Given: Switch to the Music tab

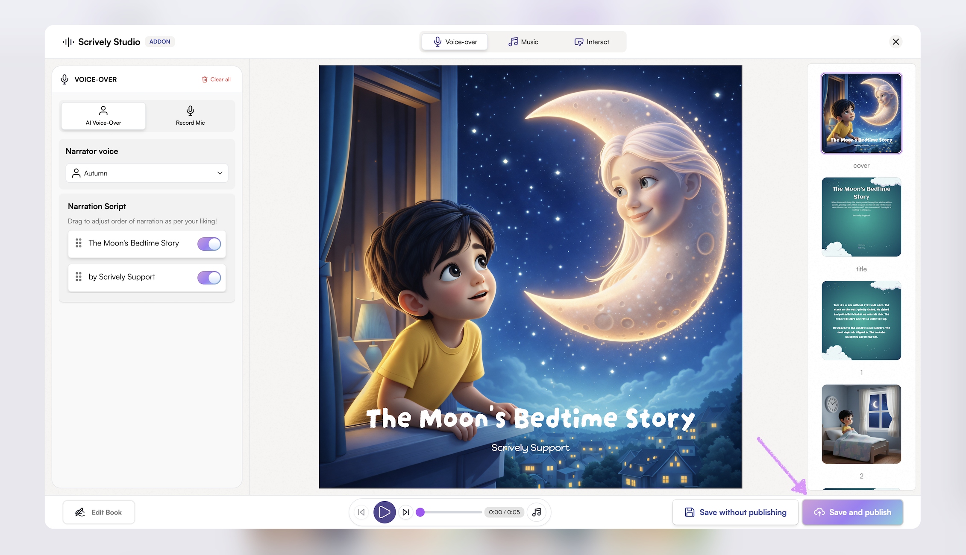Looking at the screenshot, I should [523, 42].
